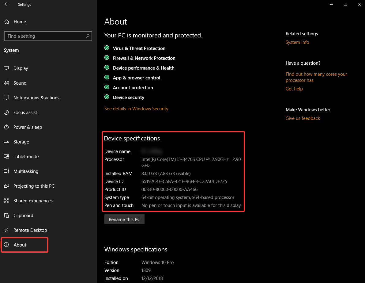
Task: Select the Shared experiences icon
Action: (6, 201)
